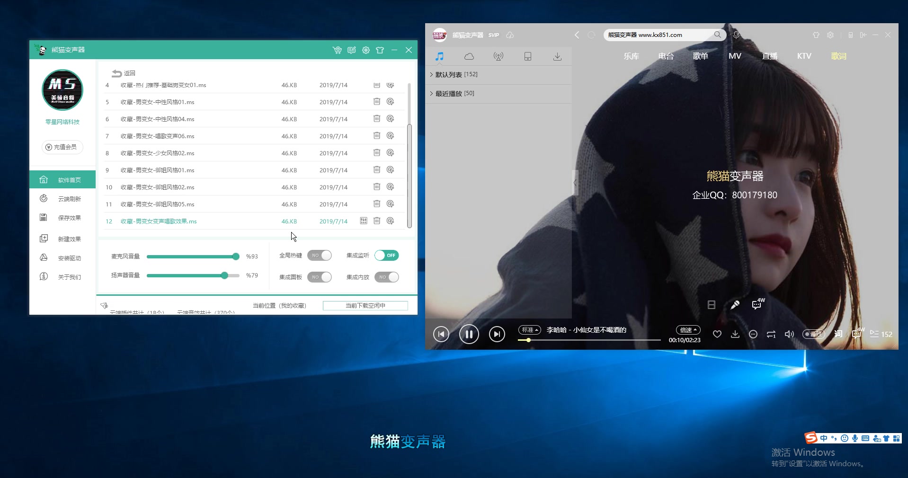The width and height of the screenshot is (908, 478).
Task: Click the search magnifier icon in the player
Action: pos(718,35)
